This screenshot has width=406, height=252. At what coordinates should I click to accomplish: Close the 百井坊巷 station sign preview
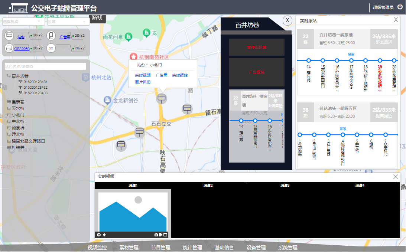(287, 20)
